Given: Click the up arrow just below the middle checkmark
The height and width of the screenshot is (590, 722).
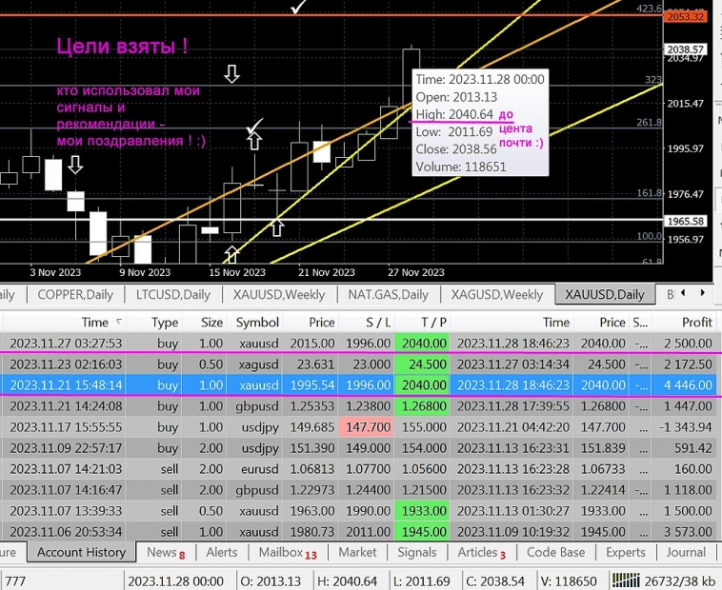Looking at the screenshot, I should (254, 142).
